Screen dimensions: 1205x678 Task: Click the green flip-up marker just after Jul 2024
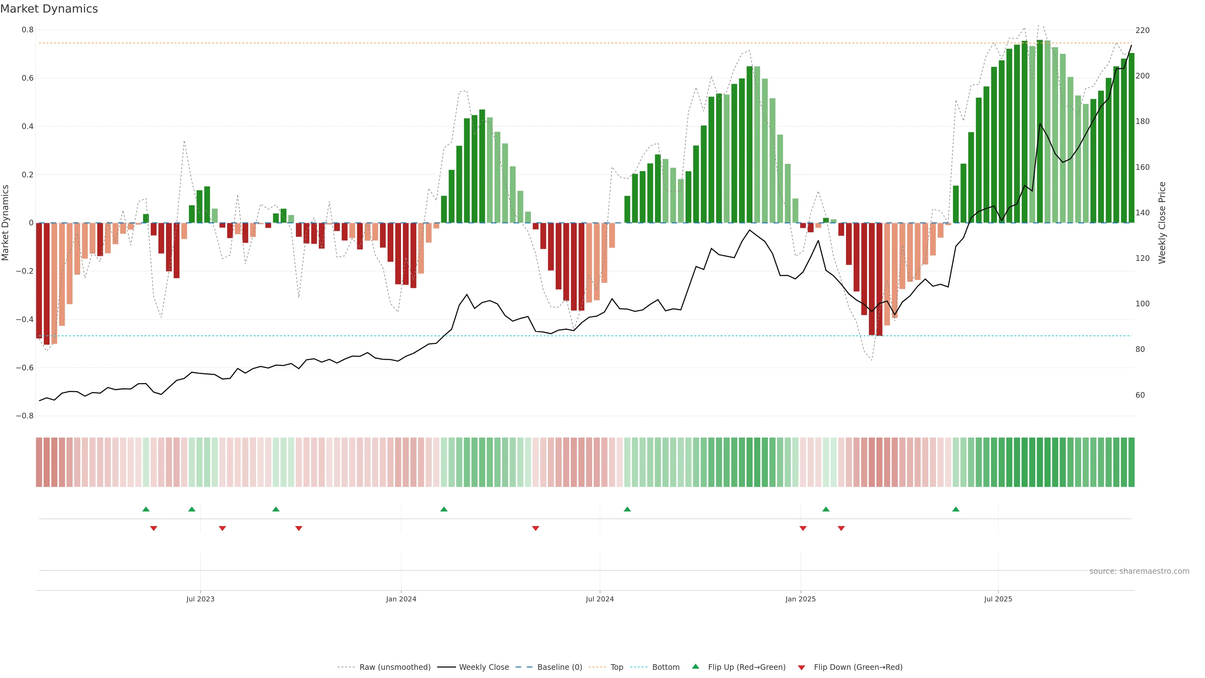click(x=627, y=509)
